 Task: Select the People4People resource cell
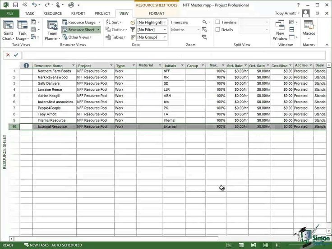55,108
